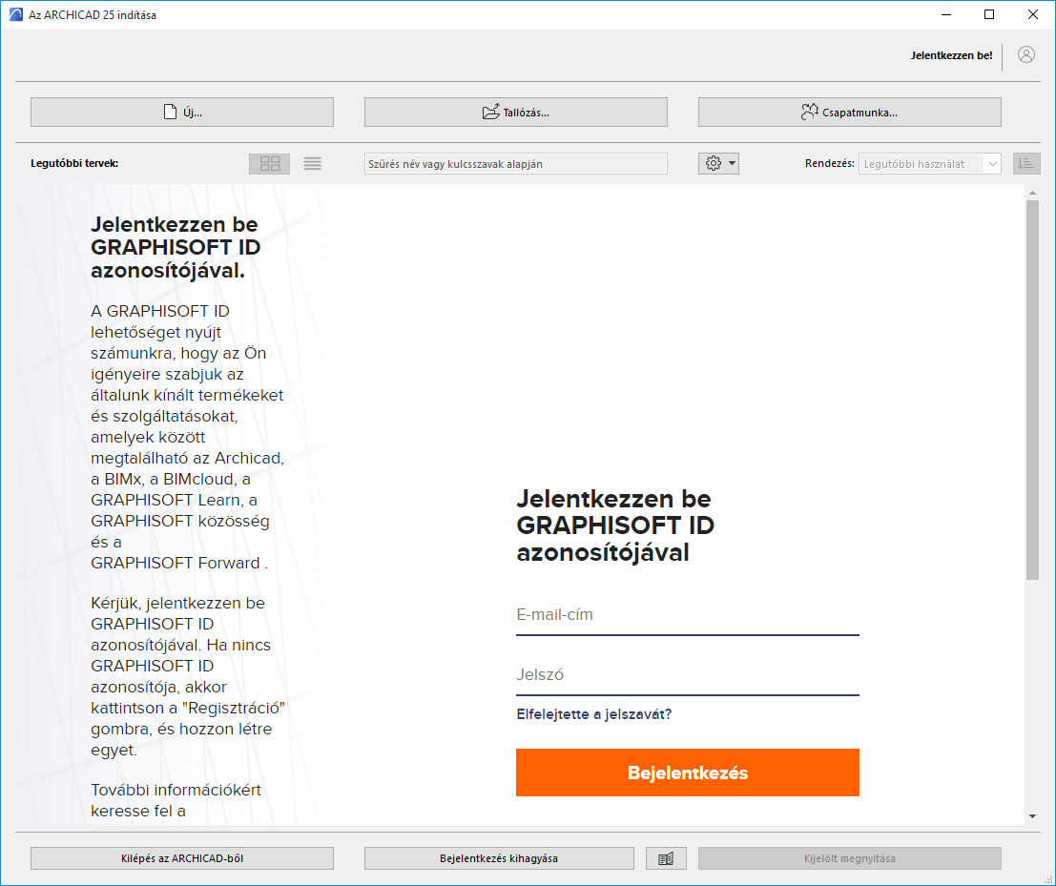
Task: Open the gear settings dropdown
Action: click(x=718, y=164)
